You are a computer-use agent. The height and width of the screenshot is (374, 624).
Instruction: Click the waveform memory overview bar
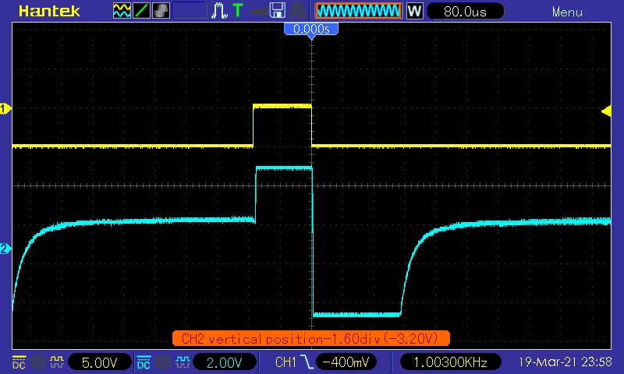tap(359, 11)
